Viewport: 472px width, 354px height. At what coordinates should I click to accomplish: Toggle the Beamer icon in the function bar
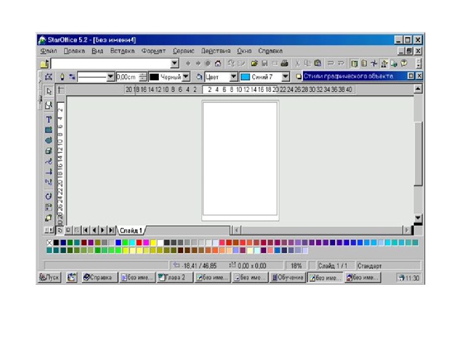[x=364, y=63]
